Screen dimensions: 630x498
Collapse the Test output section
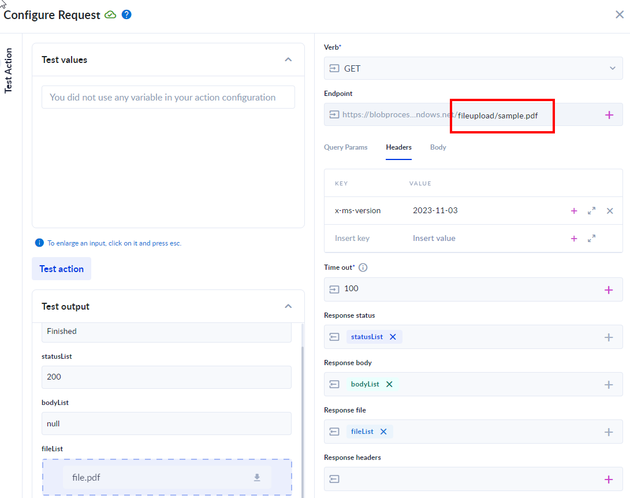pyautogui.click(x=288, y=306)
